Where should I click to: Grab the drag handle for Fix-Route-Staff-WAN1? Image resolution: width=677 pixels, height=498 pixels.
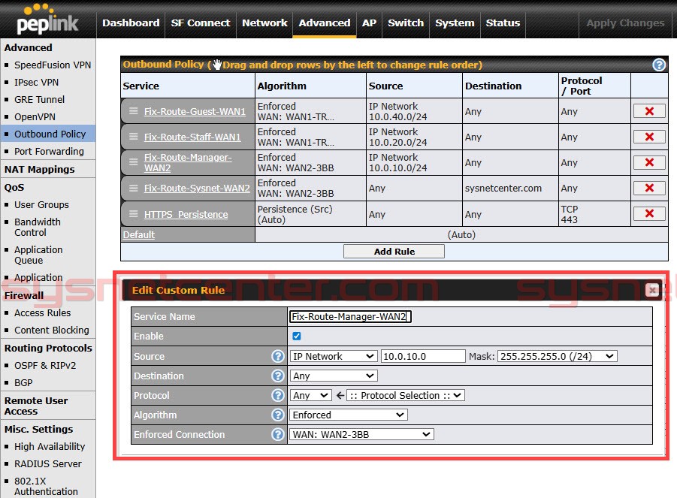pyautogui.click(x=134, y=137)
